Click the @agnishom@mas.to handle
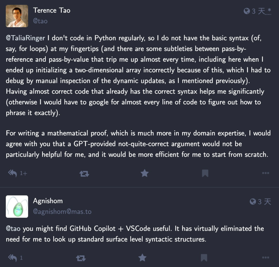This screenshot has width=279, height=267. click(62, 212)
